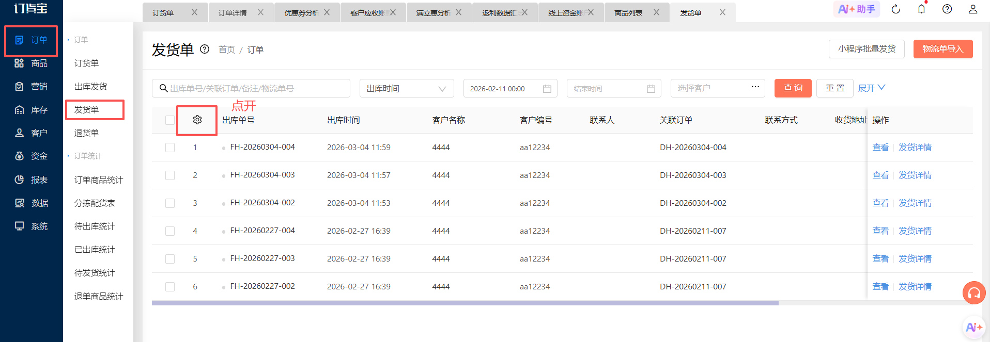Collapse the 订单统计 submenu group
Image resolution: width=990 pixels, height=342 pixels.
[85, 156]
